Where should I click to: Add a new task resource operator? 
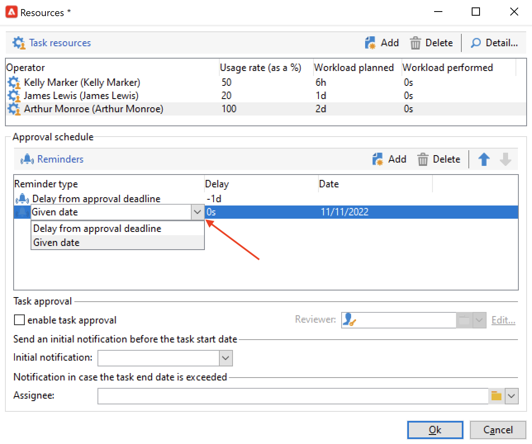382,43
